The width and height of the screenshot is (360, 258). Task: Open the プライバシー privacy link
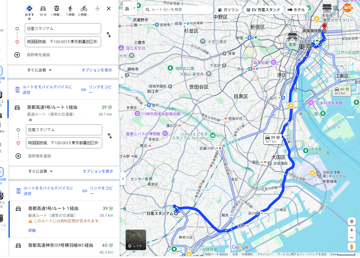[x=265, y=254]
